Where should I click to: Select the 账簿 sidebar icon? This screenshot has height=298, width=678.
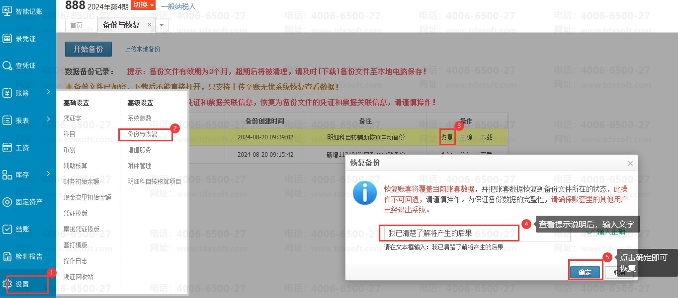pyautogui.click(x=7, y=93)
